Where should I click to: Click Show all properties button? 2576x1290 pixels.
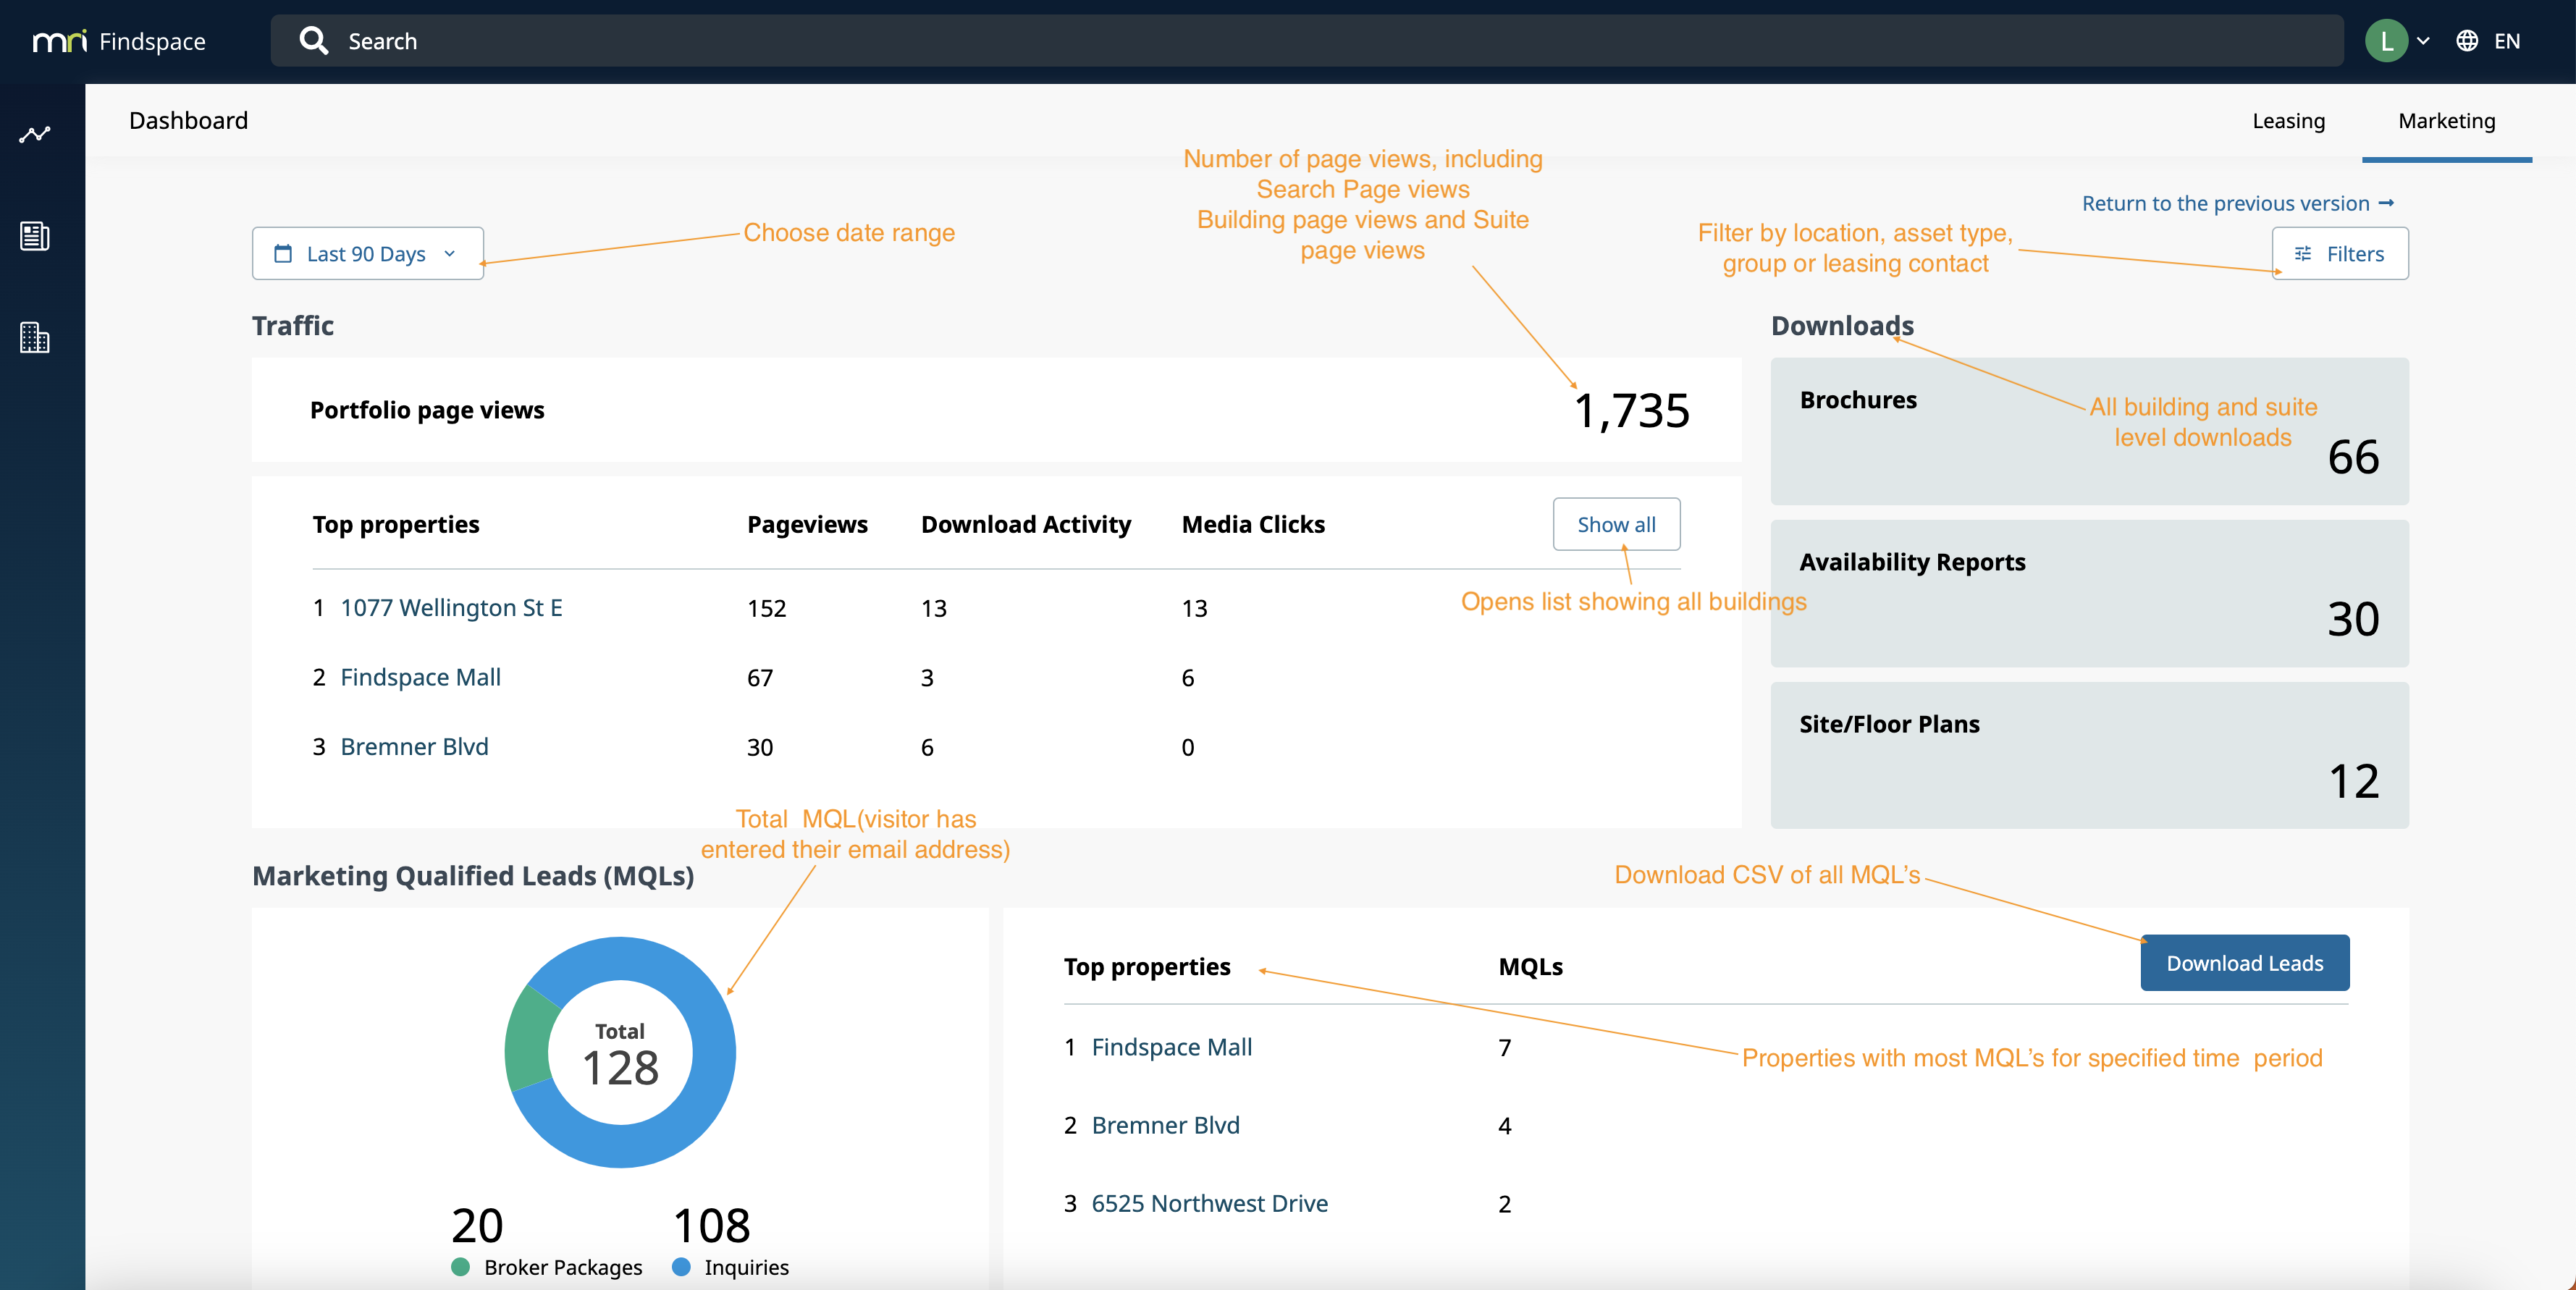click(1616, 524)
